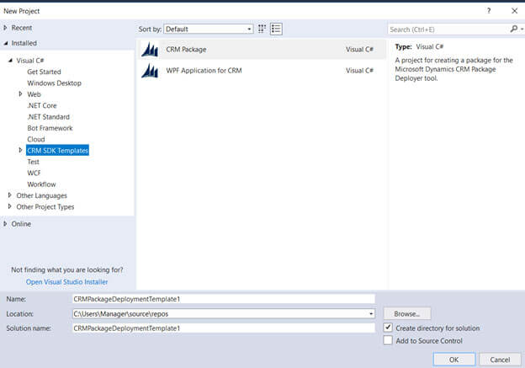Toggle Create directory for solution checkbox
Screen dimensions: 525x368
(x=388, y=328)
